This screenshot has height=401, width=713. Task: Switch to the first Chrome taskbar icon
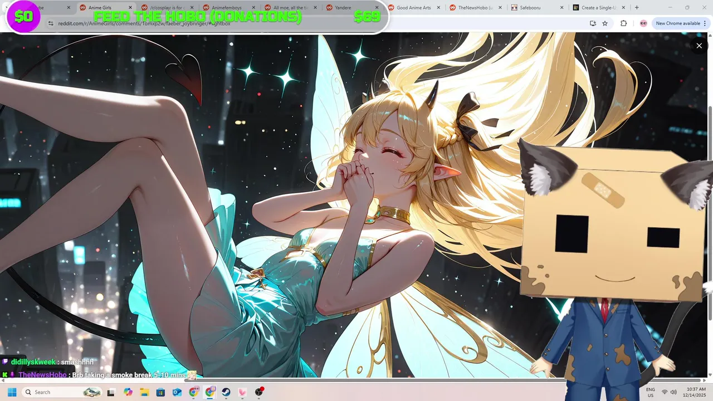[193, 392]
